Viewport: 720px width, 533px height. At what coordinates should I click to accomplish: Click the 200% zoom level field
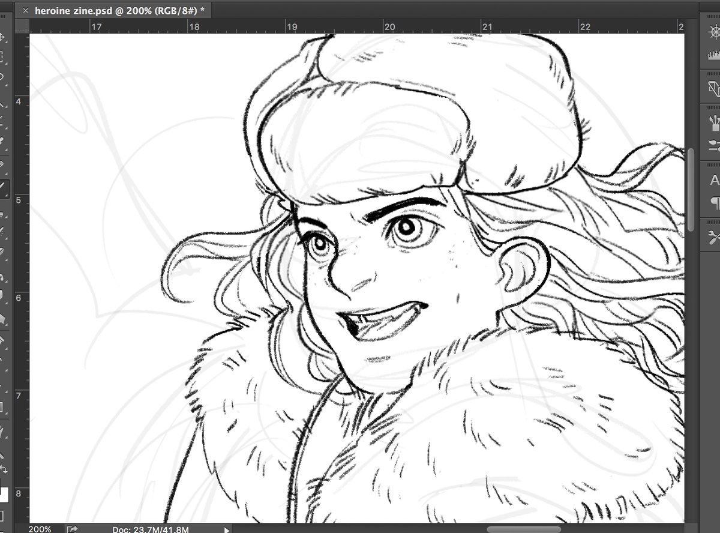click(40, 529)
